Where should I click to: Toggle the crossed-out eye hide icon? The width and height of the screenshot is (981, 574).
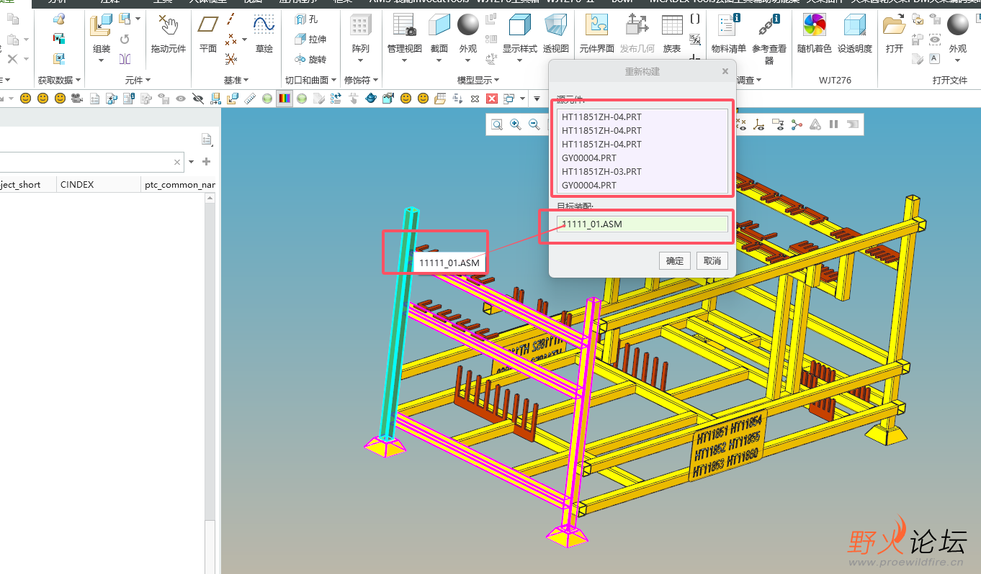pyautogui.click(x=197, y=99)
